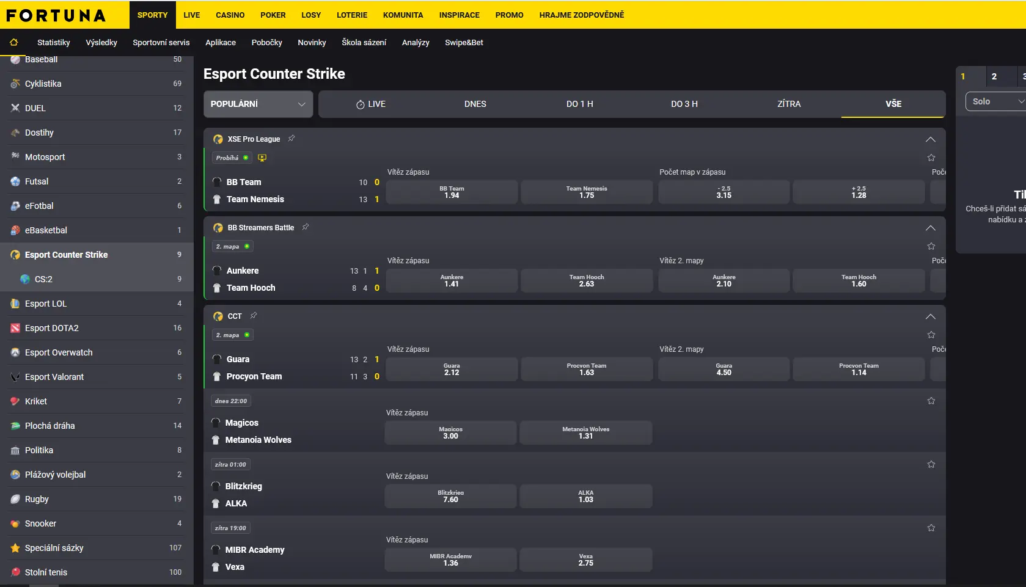Bet on ALKA at odds 1.03
The height and width of the screenshot is (587, 1026).
coord(586,496)
